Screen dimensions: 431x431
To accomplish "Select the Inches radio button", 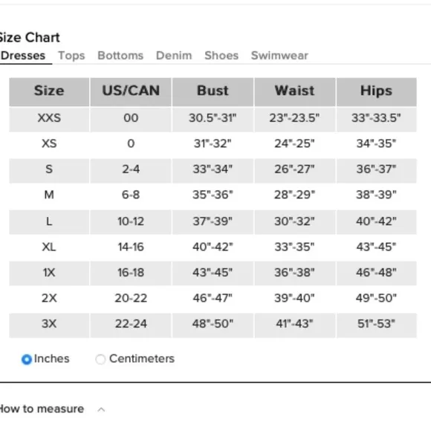I will (x=27, y=359).
